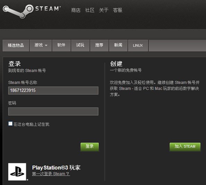
Task: Open the 试玩 tab
Action: point(80,45)
